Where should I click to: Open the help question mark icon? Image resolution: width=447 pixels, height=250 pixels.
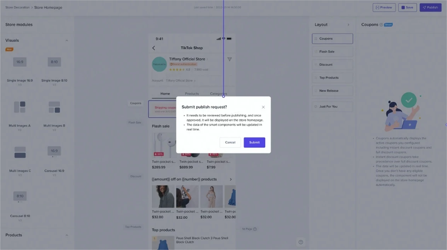point(300,242)
